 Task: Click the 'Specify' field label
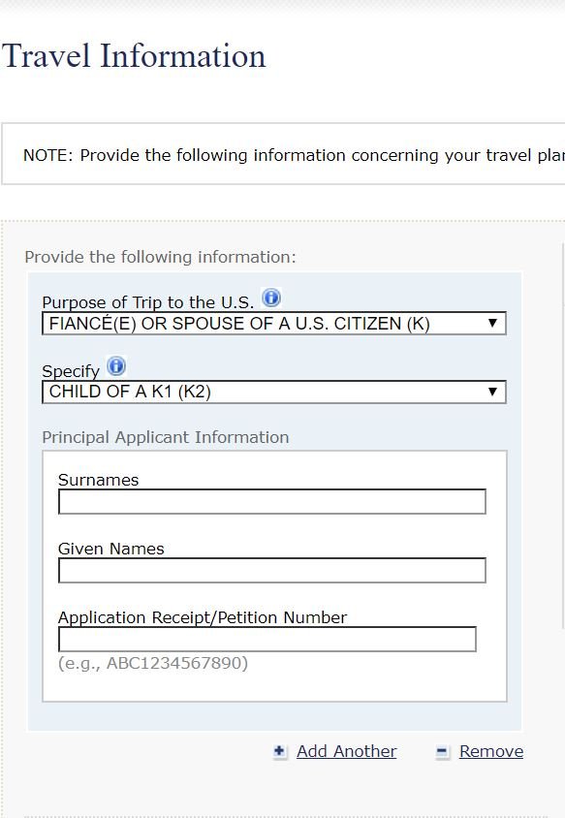(x=71, y=371)
